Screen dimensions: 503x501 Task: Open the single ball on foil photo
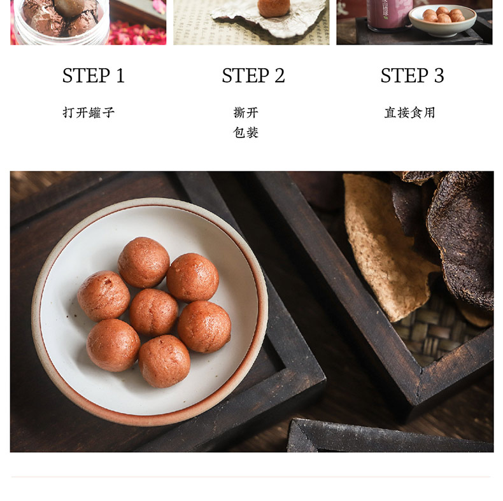click(251, 22)
